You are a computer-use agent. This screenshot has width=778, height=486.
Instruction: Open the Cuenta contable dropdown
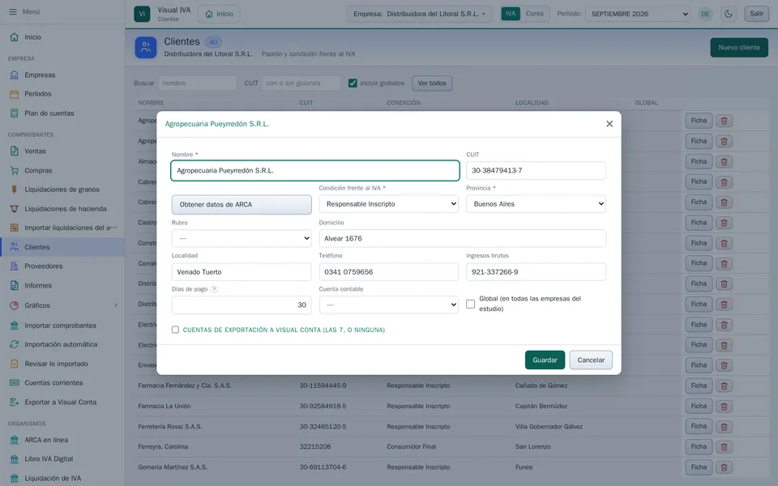point(388,305)
